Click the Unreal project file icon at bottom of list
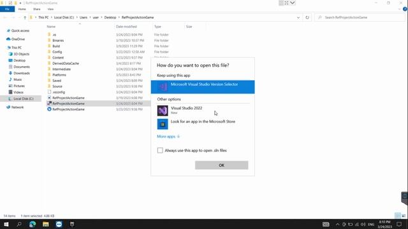Viewport: 408px width, 229px height. (49, 109)
